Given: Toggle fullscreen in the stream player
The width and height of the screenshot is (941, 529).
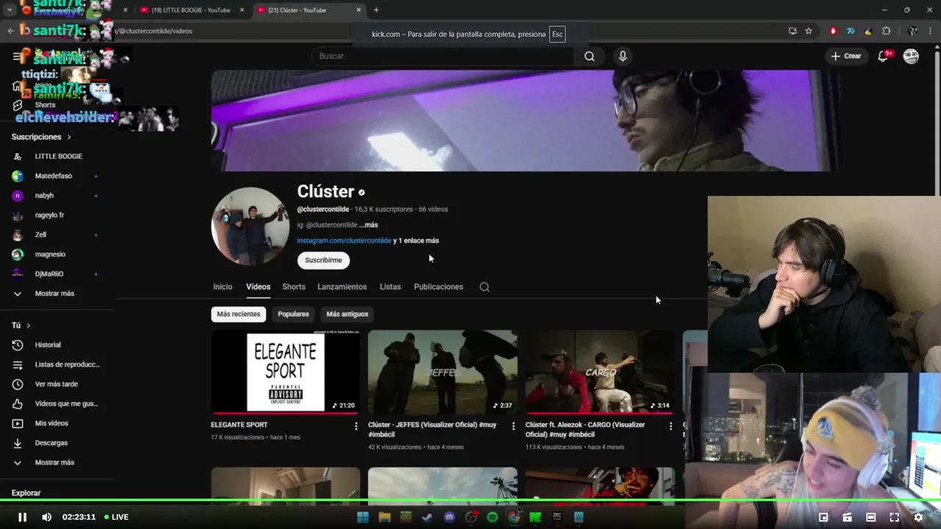Looking at the screenshot, I should [x=895, y=517].
